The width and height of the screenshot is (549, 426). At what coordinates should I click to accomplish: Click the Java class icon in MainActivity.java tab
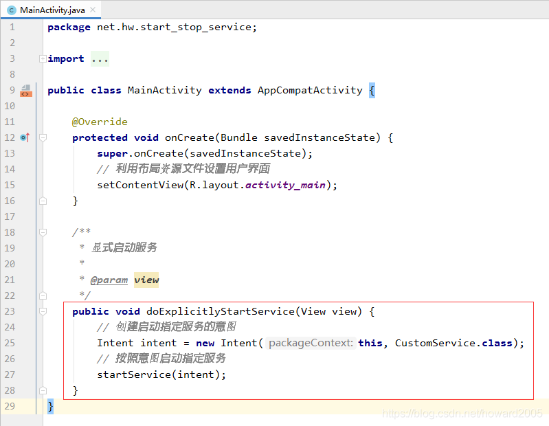[x=12, y=10]
